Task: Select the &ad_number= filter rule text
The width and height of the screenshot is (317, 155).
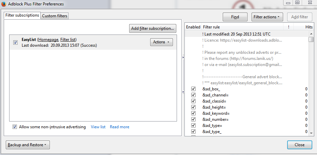Action: (x=216, y=119)
